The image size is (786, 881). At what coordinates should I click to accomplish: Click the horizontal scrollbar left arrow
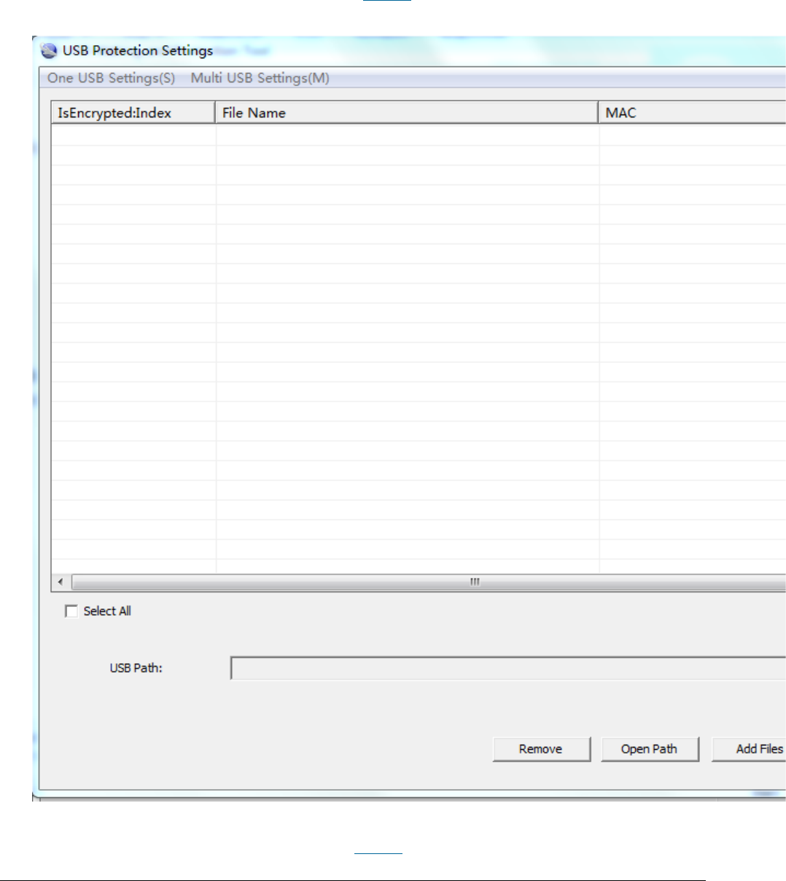(x=61, y=582)
